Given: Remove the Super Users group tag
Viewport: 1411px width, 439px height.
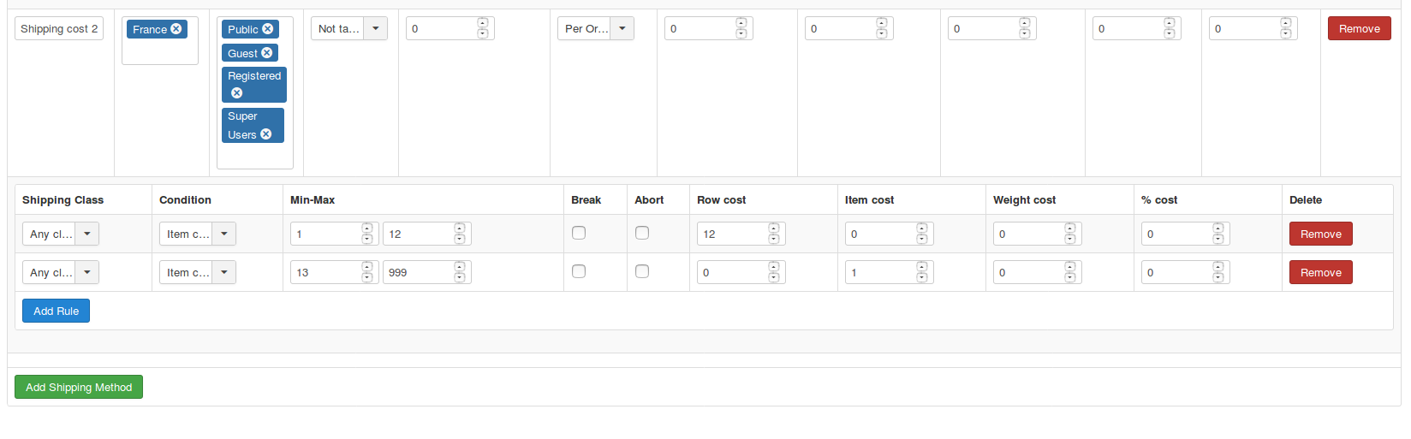Looking at the screenshot, I should tap(266, 134).
